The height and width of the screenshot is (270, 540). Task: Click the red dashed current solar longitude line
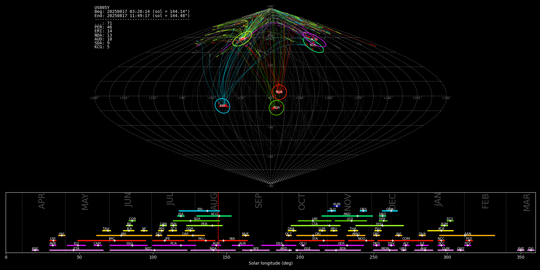pyautogui.click(x=218, y=222)
